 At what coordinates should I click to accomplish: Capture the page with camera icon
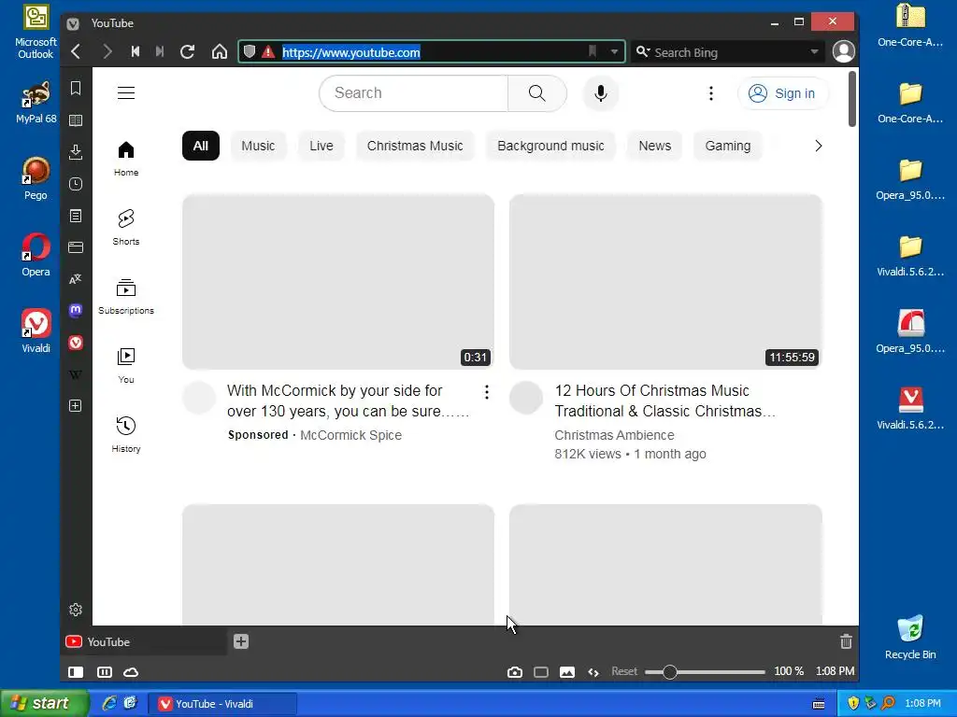pyautogui.click(x=515, y=672)
